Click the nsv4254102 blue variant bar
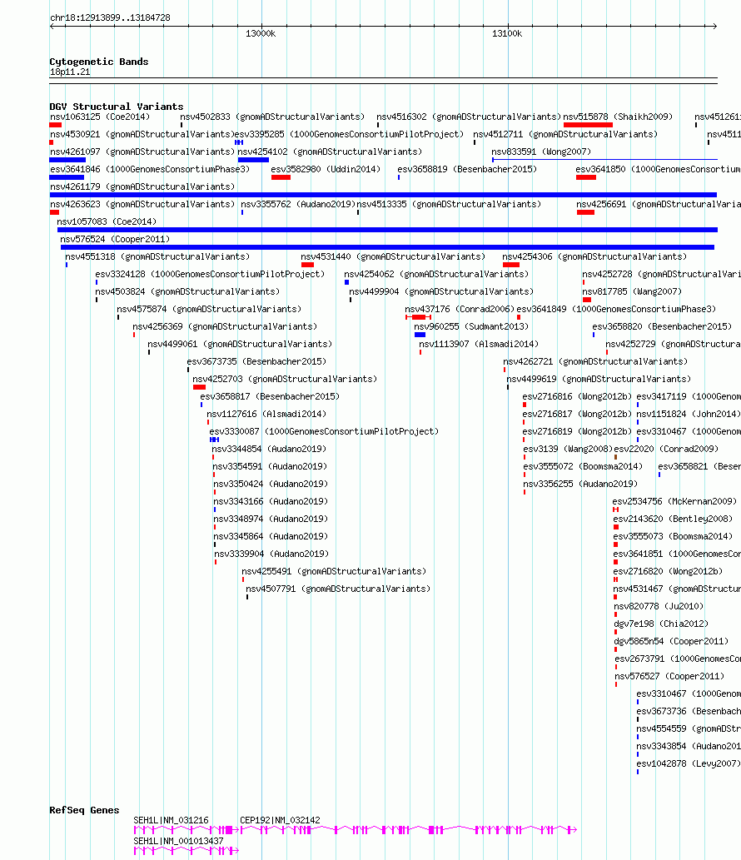 pos(253,160)
